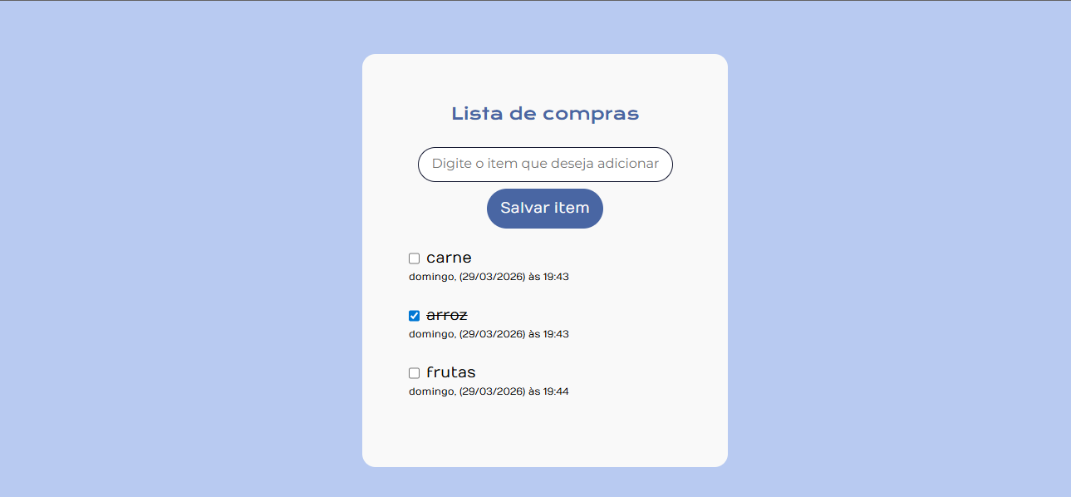Click the 19:44 time under frutas
The image size is (1071, 497).
556,391
